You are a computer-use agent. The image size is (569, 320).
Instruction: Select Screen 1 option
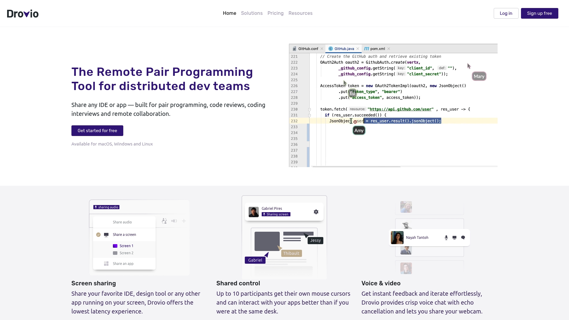click(126, 246)
